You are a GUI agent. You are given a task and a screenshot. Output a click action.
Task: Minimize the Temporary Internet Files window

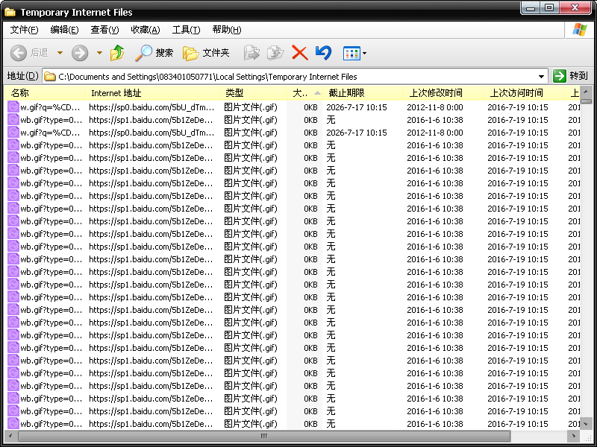(531, 7)
